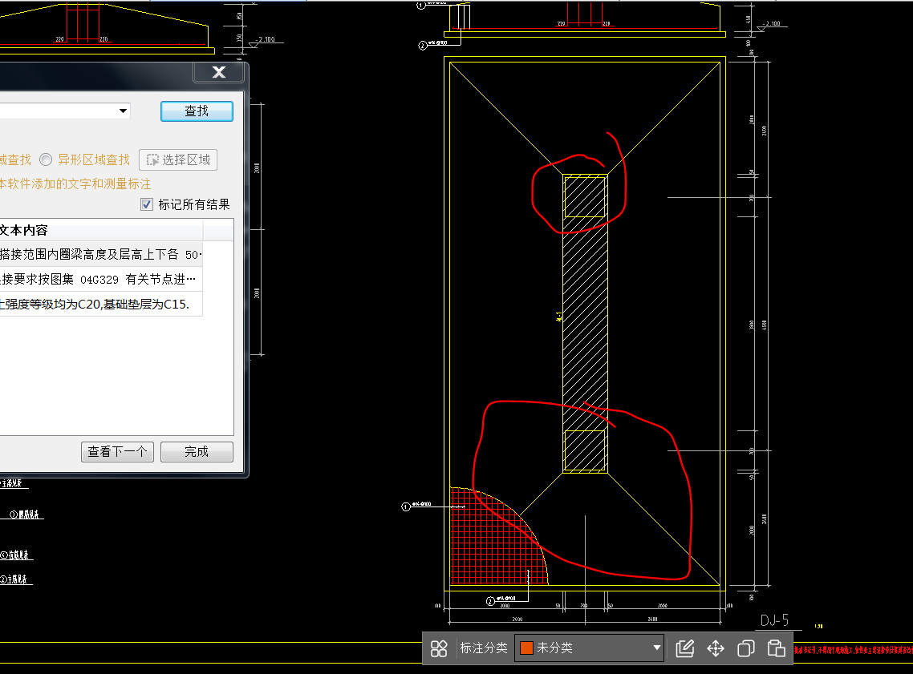Close the search dialog with X
The image size is (913, 674).
(x=218, y=72)
